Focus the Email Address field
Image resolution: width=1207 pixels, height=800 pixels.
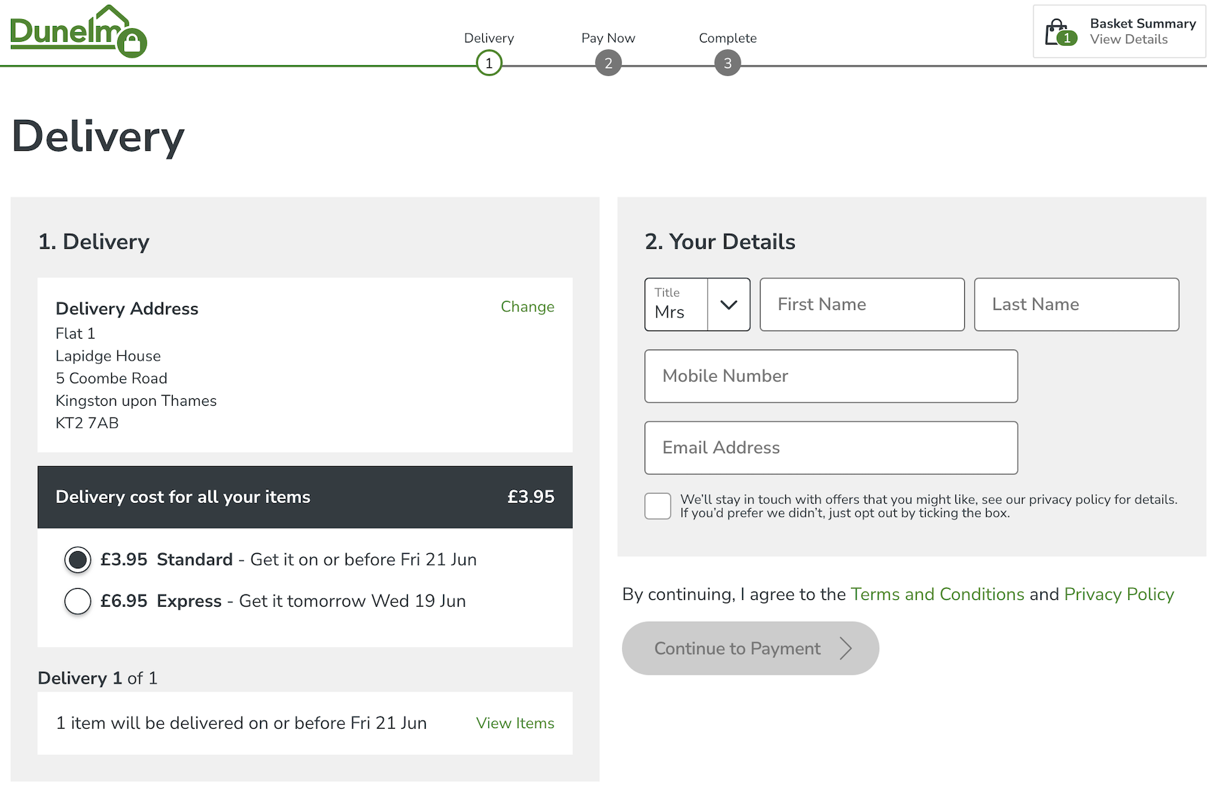[x=830, y=448]
